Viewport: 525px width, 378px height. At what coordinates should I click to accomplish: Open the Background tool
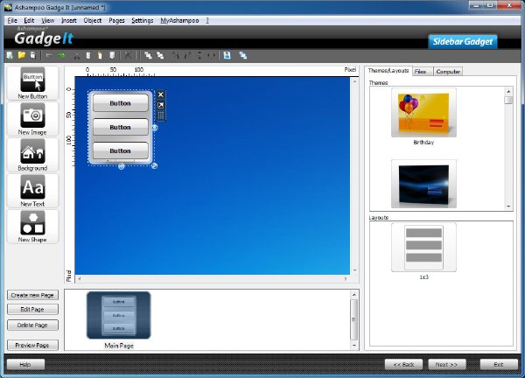[x=32, y=155]
